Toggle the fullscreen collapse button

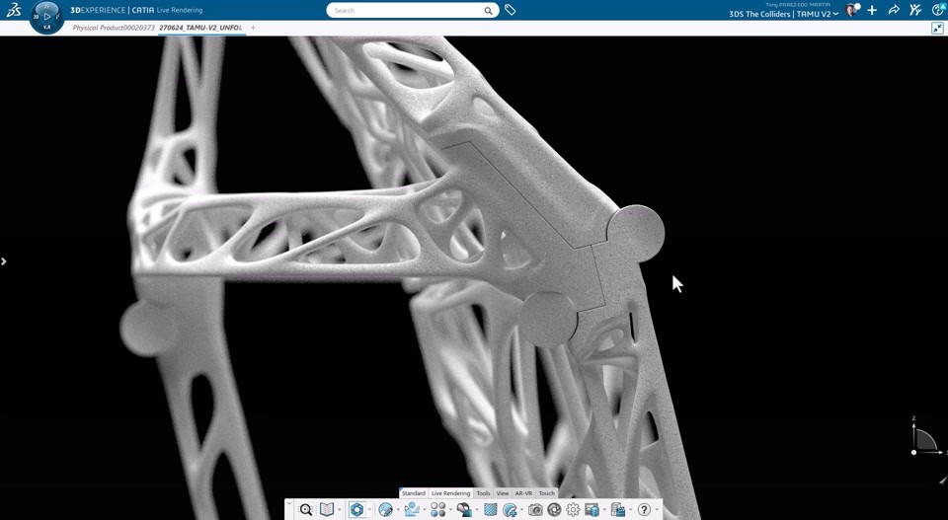coord(937,29)
